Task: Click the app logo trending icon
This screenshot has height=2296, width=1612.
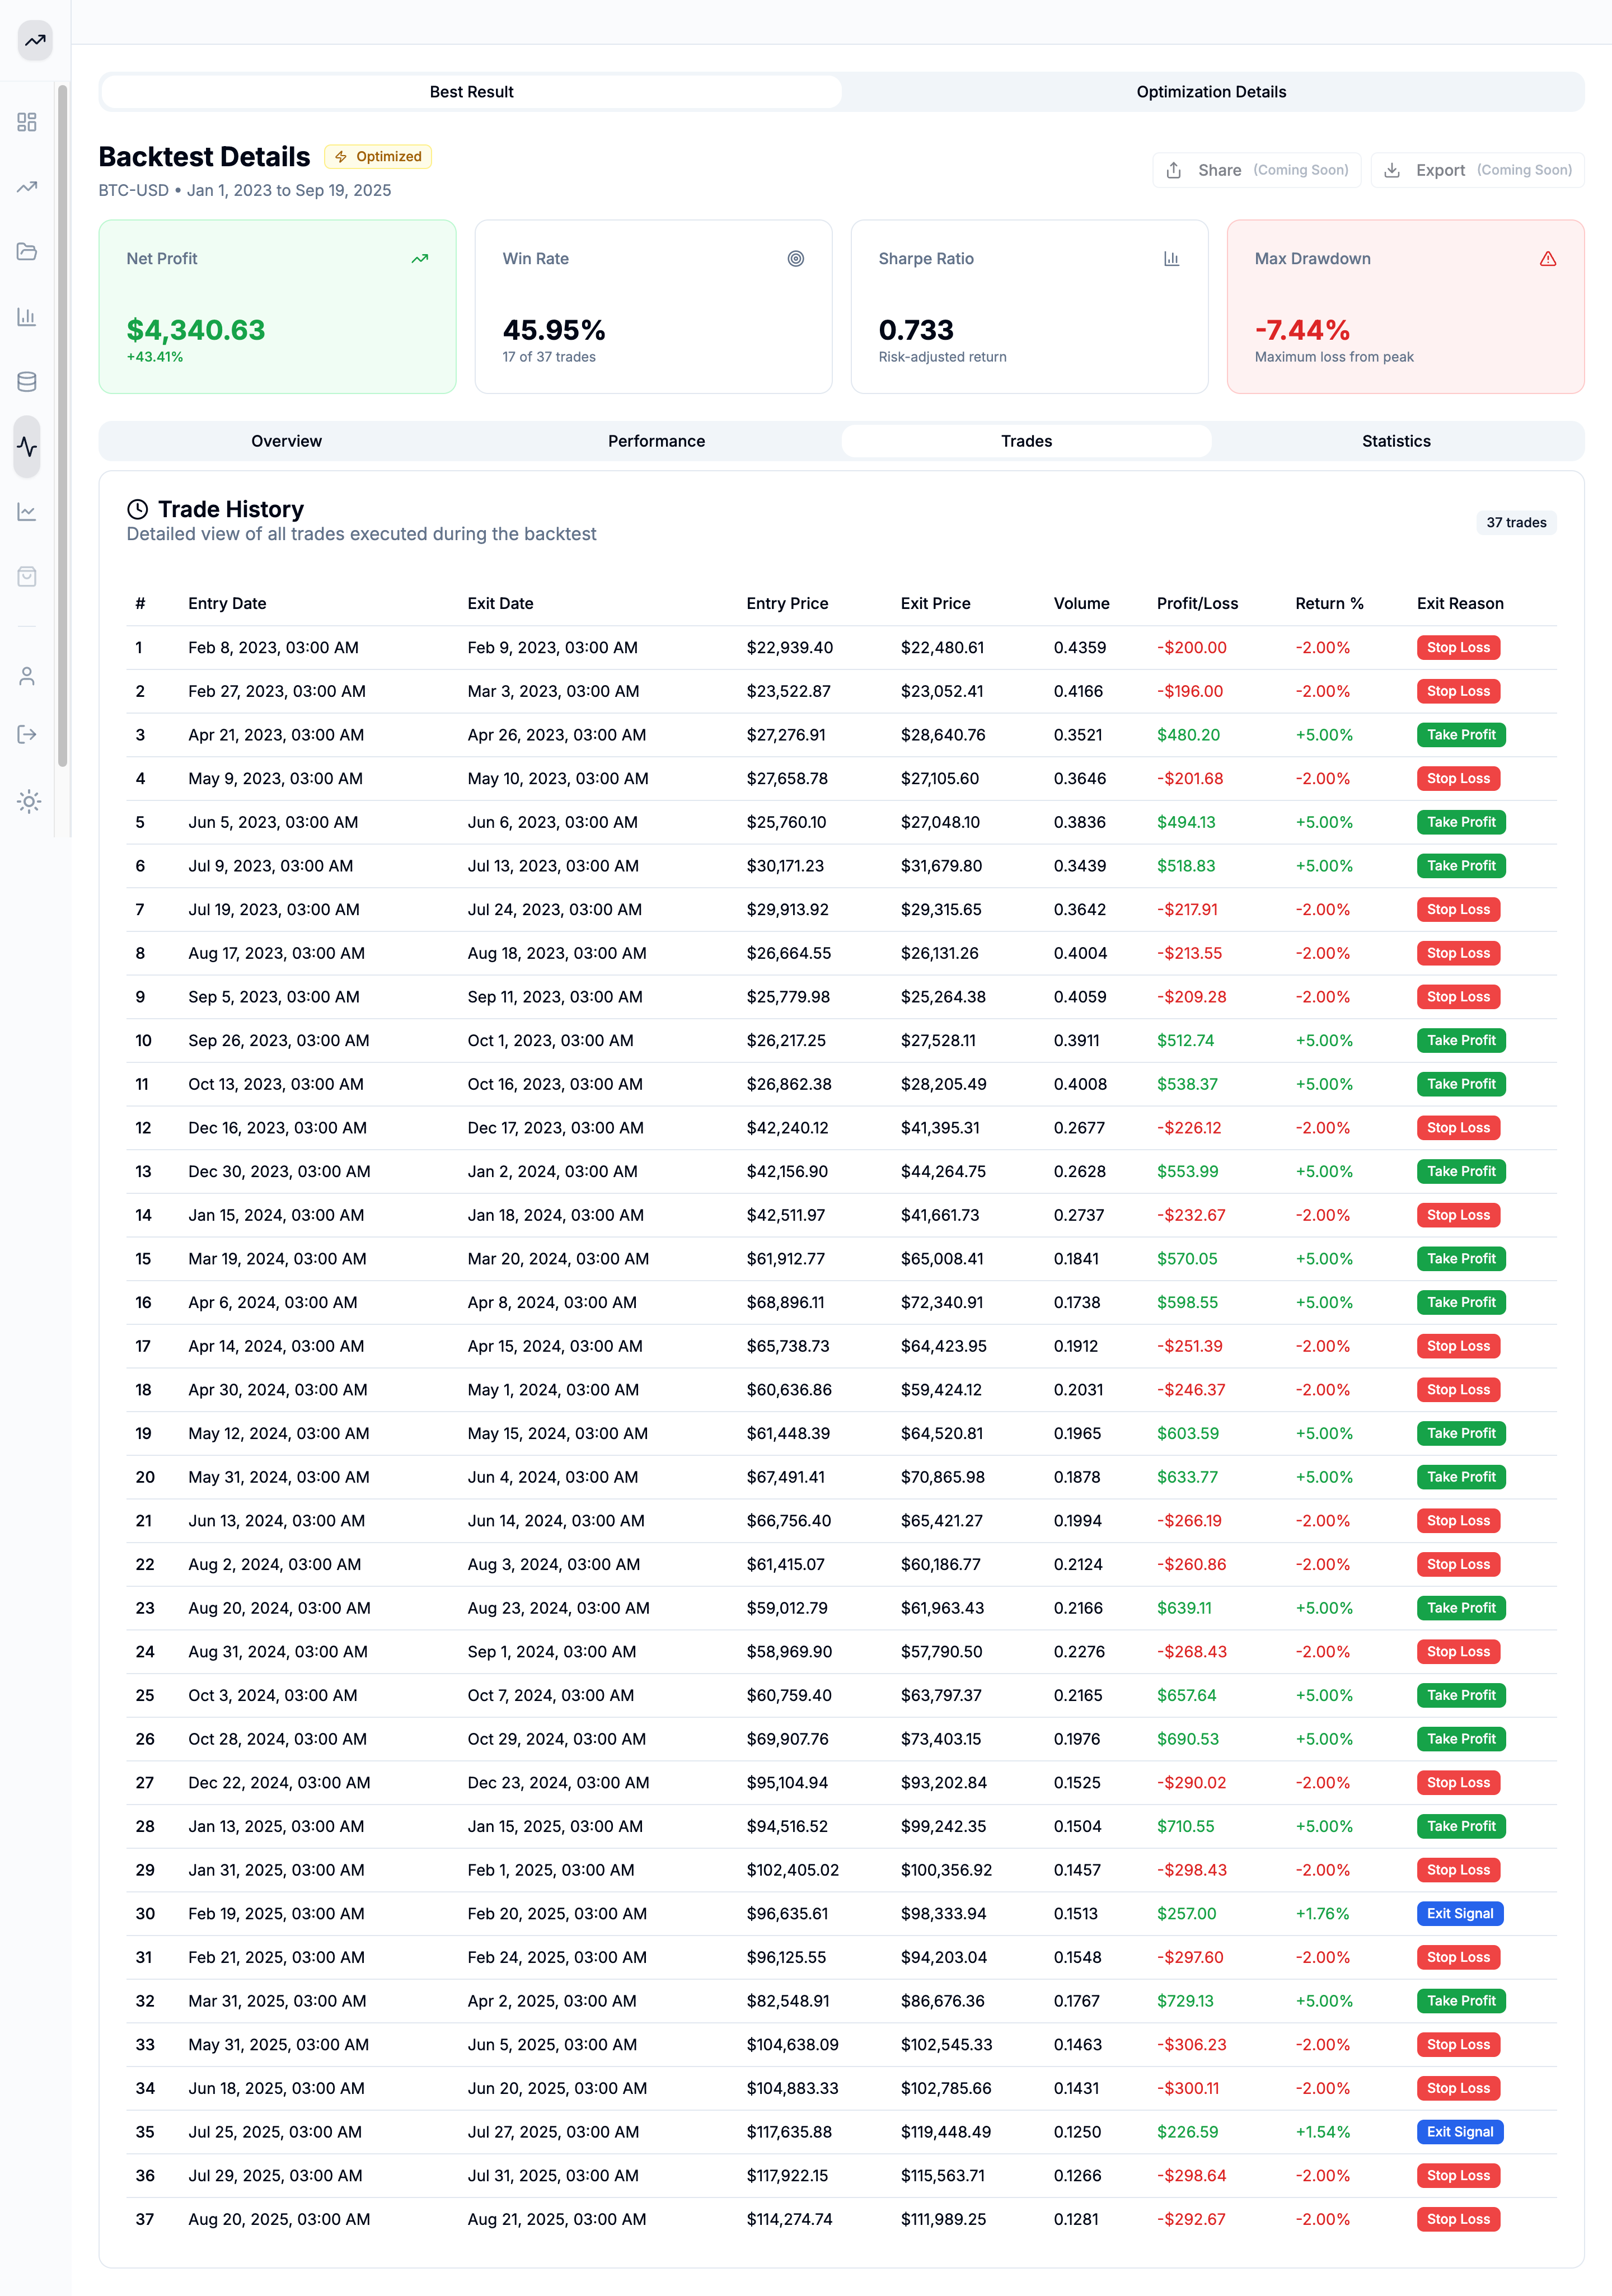Action: (x=35, y=41)
